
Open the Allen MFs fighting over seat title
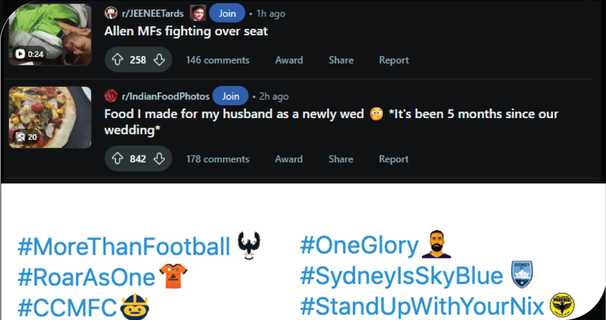click(186, 31)
